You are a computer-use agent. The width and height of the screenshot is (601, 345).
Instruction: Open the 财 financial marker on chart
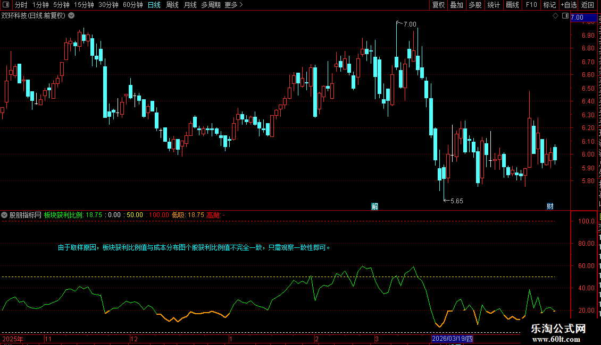(550, 206)
